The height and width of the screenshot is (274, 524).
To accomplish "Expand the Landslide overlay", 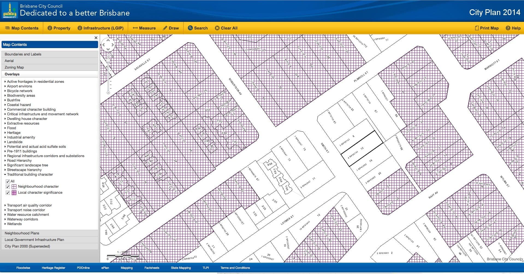I will [5, 142].
